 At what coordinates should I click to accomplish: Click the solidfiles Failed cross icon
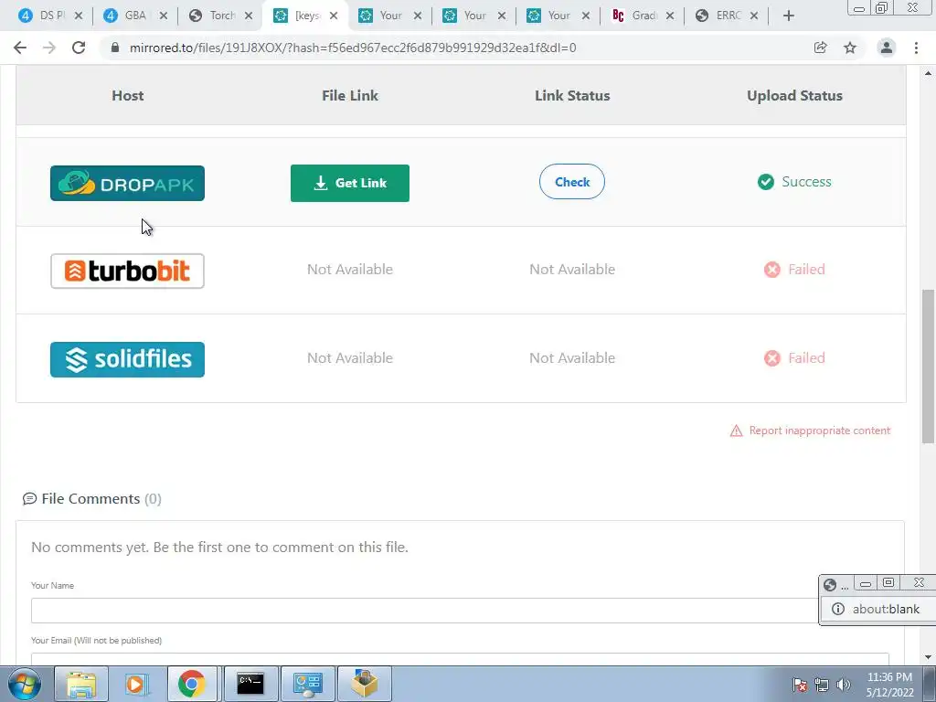(x=771, y=358)
